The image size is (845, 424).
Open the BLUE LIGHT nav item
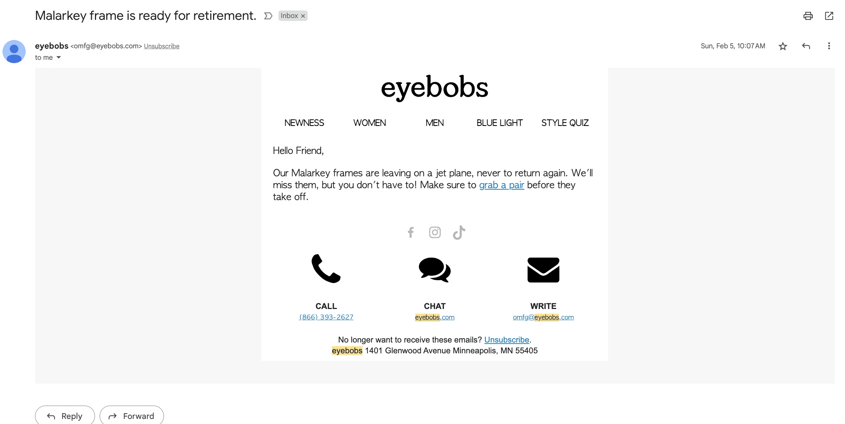click(x=499, y=123)
